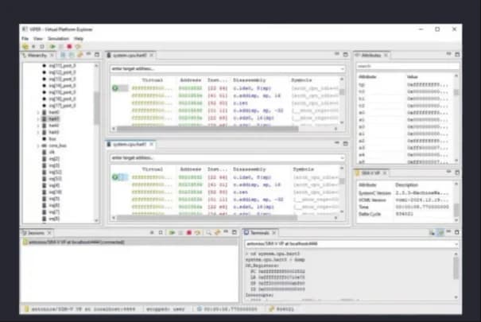Viewport: 481px width, 322px height.
Task: Expand the selected hart1 tree node
Action: tap(38, 118)
